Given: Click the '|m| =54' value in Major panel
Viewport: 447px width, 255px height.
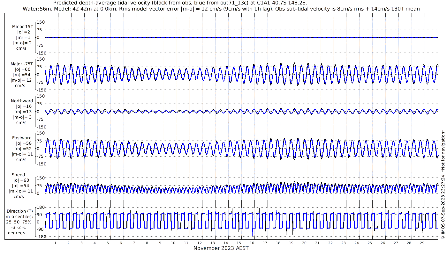Looking at the screenshot, I should point(22,75).
